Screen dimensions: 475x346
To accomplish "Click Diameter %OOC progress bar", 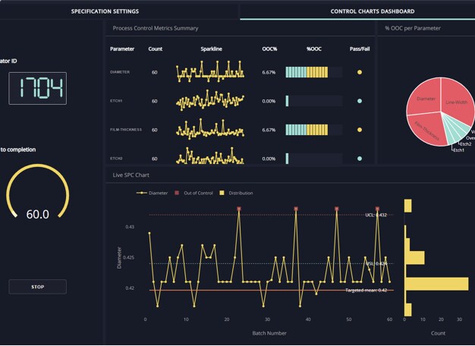I will (x=314, y=72).
